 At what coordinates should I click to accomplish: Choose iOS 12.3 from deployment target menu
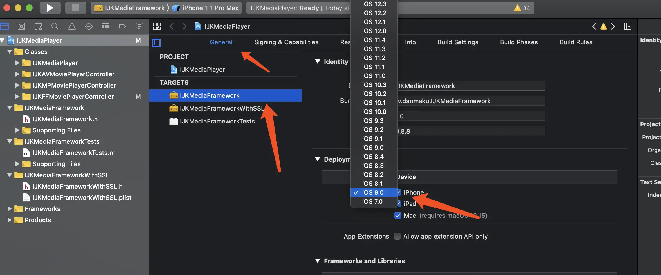(374, 4)
